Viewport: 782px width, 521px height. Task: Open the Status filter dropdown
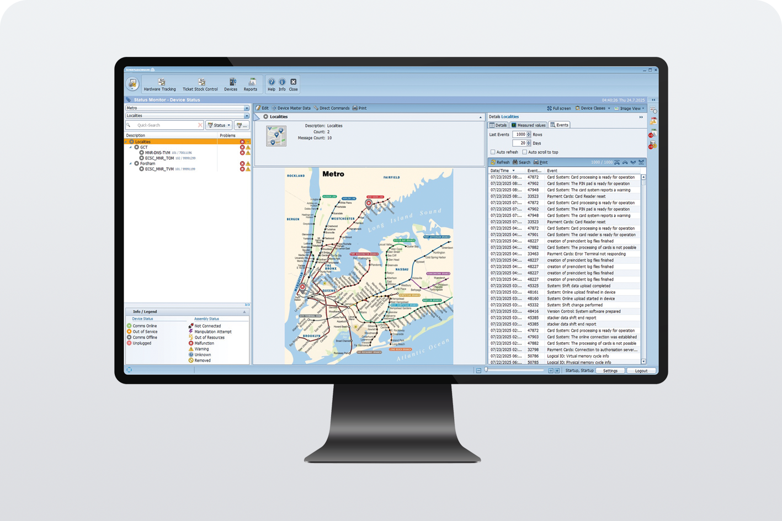(219, 125)
